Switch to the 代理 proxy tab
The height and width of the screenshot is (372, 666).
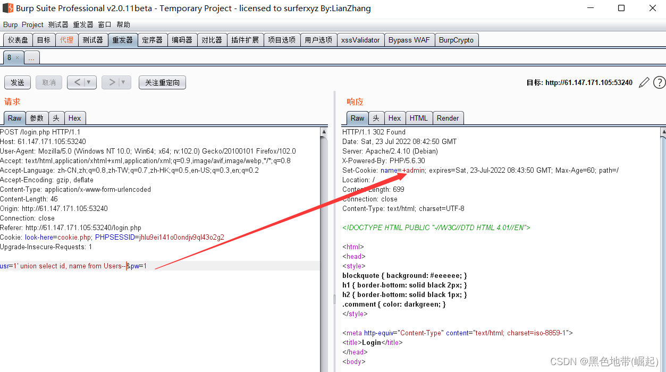(66, 40)
